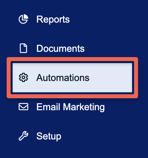Open the Reports menu item
Image resolution: width=148 pixels, height=158 pixels.
(x=44, y=19)
